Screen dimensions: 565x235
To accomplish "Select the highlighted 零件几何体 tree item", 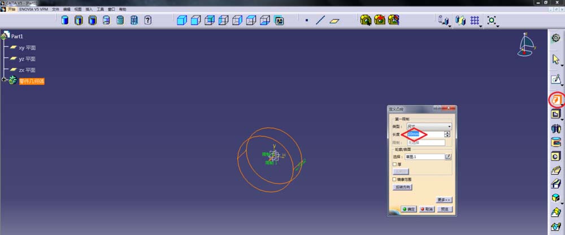I will (32, 81).
